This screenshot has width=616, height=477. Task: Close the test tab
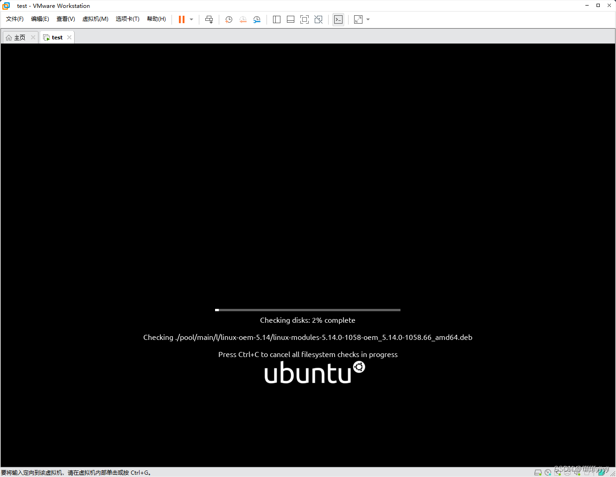(x=69, y=38)
